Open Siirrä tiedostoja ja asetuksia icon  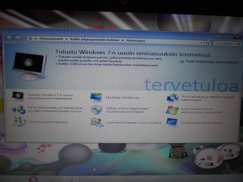point(173,98)
